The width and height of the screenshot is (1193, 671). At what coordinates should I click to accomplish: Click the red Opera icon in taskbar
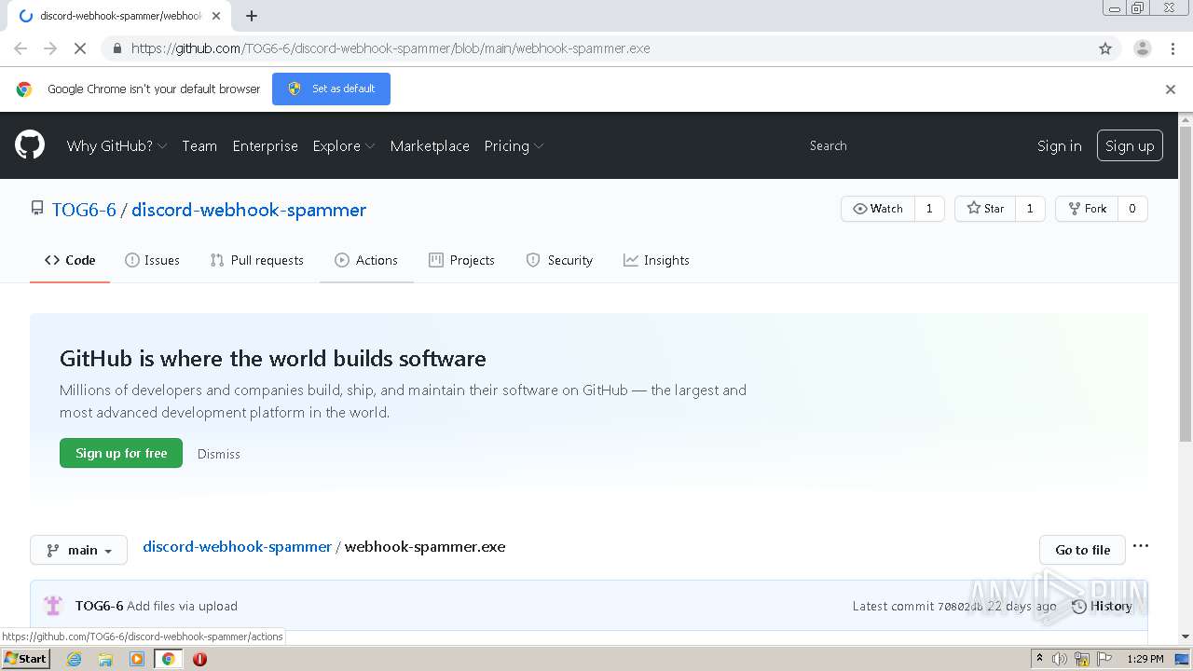199,659
